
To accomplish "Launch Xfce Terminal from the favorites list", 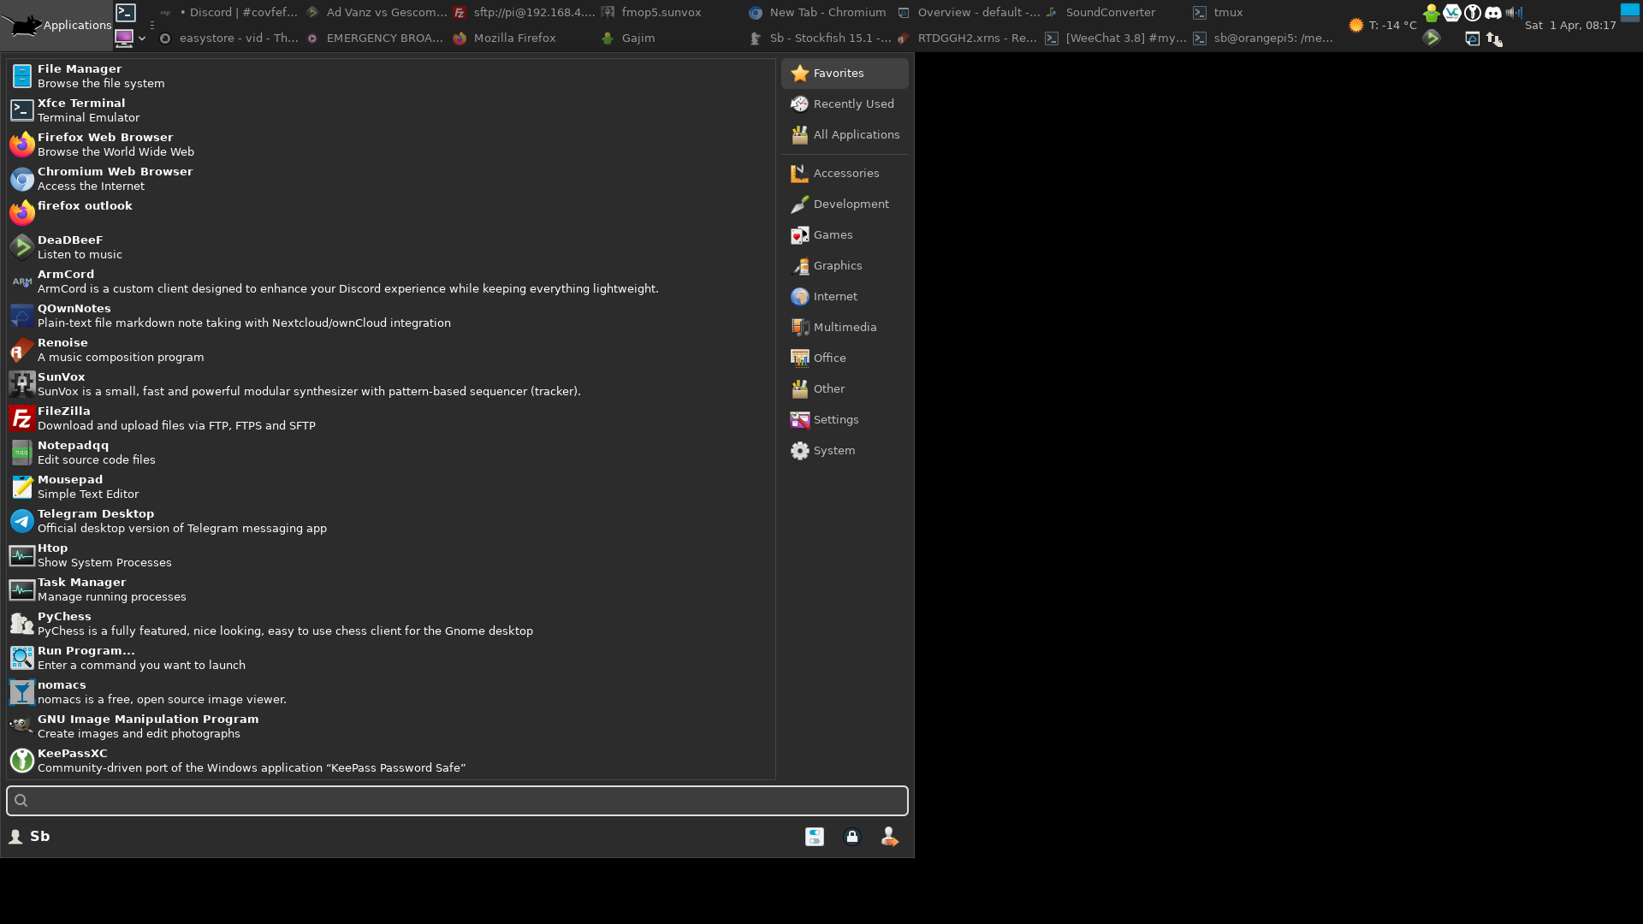I will (x=390, y=110).
